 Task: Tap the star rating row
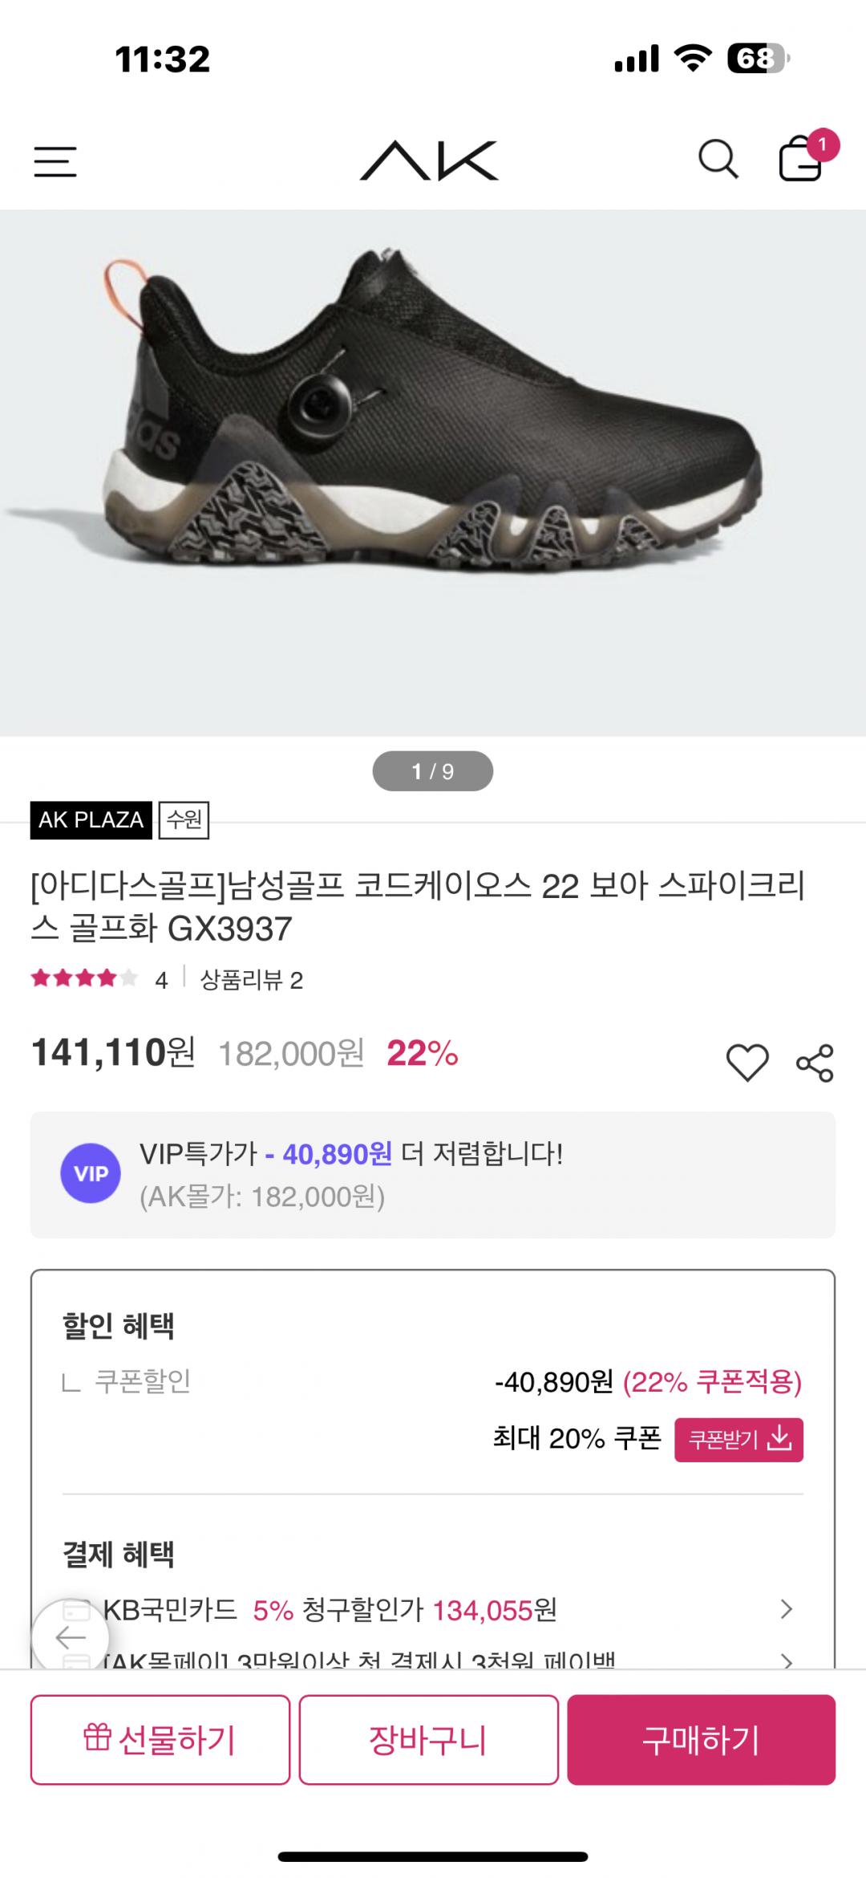(x=84, y=978)
